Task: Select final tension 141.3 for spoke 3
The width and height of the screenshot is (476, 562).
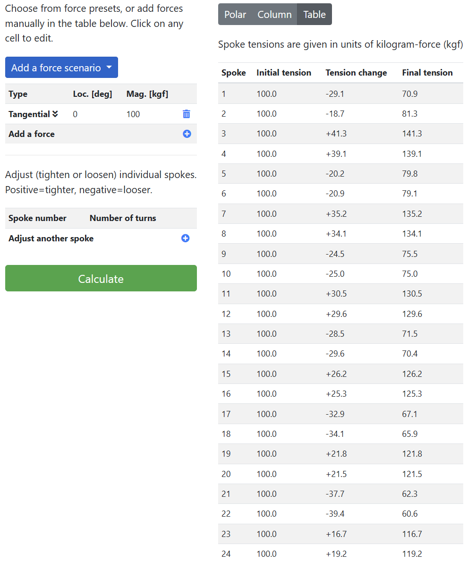Action: tap(412, 134)
